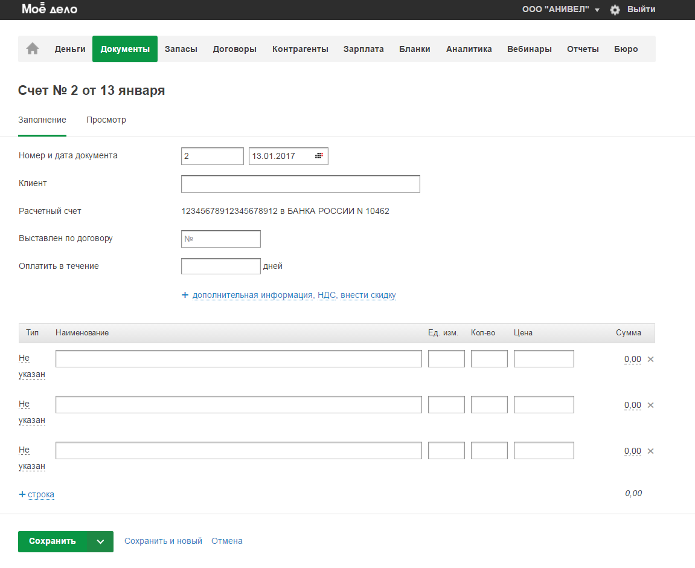695x568 pixels.
Task: Click the Моё дело logo
Action: pyautogui.click(x=50, y=10)
